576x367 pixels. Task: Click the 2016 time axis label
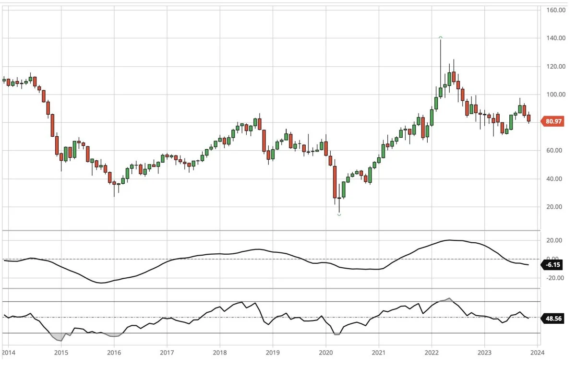[114, 353]
